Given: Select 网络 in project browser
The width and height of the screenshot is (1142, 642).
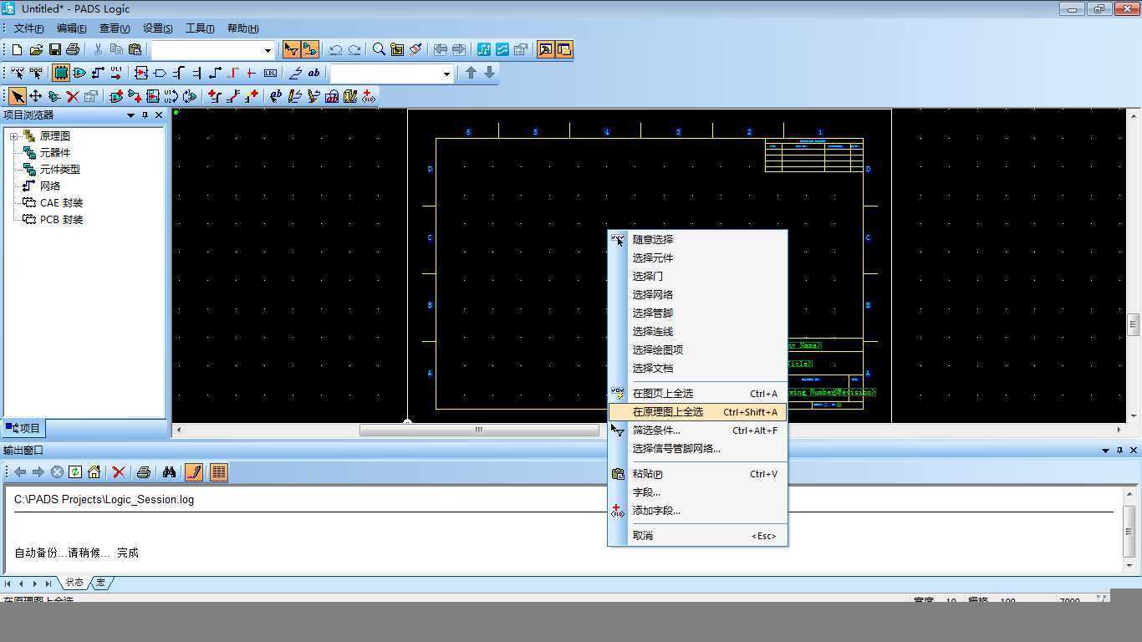Looking at the screenshot, I should click(x=50, y=186).
